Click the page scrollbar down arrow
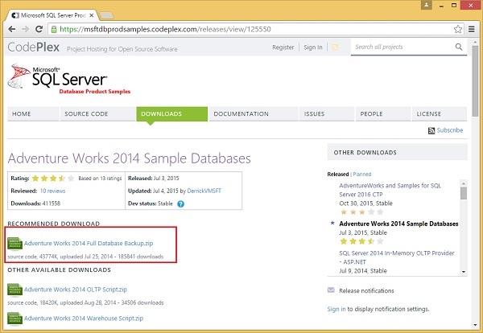The width and height of the screenshot is (483, 333). [x=475, y=325]
